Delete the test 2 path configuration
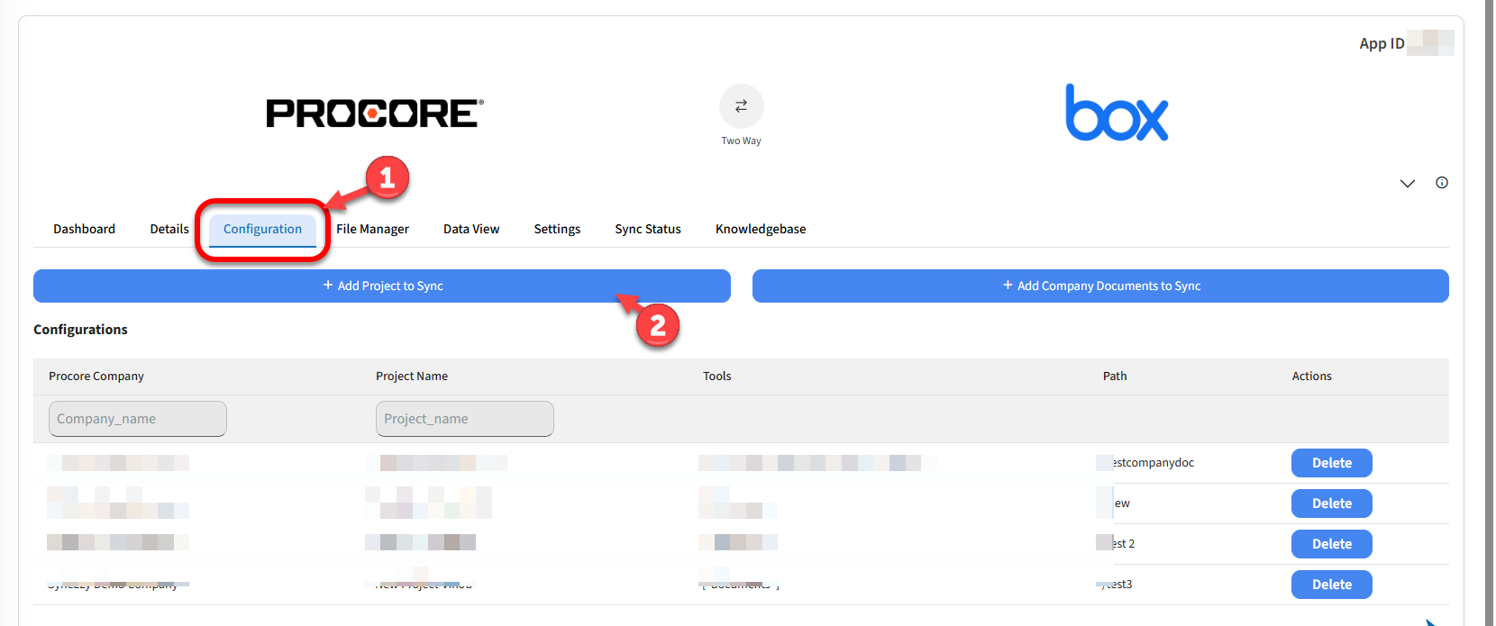The height and width of the screenshot is (626, 1496). coord(1331,544)
